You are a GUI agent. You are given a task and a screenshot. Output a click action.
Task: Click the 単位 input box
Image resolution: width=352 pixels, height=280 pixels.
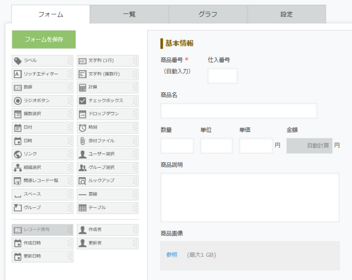tap(216, 146)
